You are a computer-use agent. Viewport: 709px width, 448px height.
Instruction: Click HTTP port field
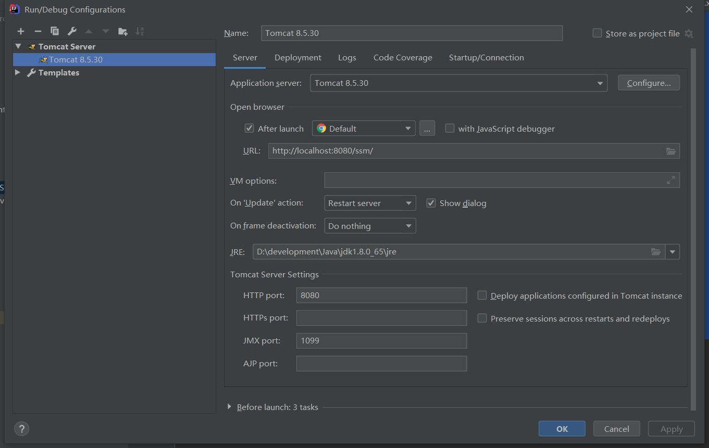(x=381, y=295)
